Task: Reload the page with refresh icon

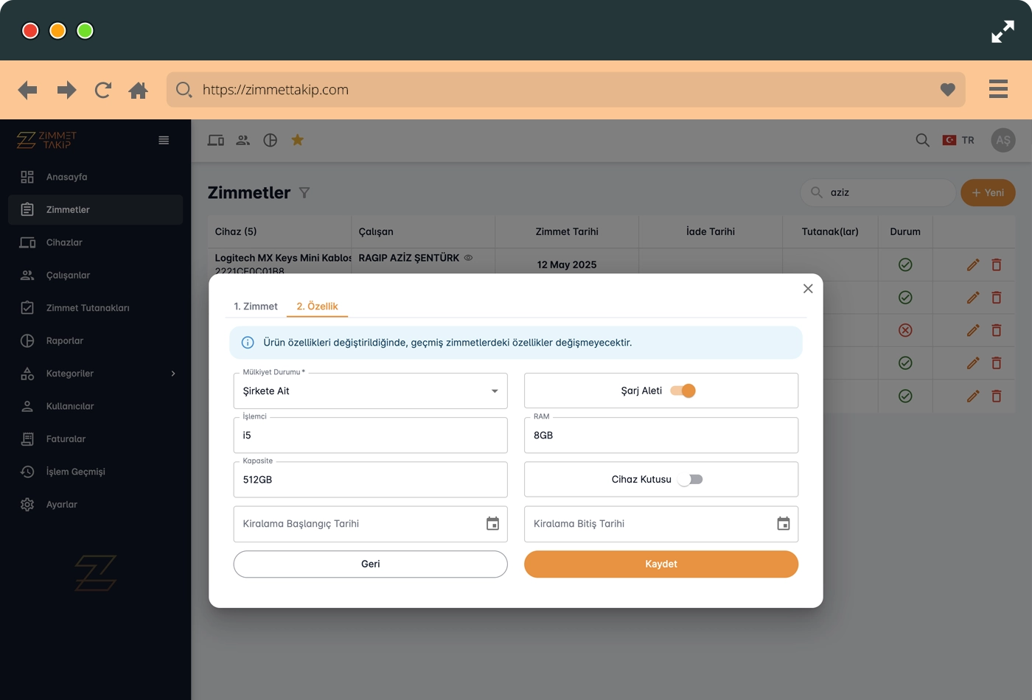Action: 103,90
